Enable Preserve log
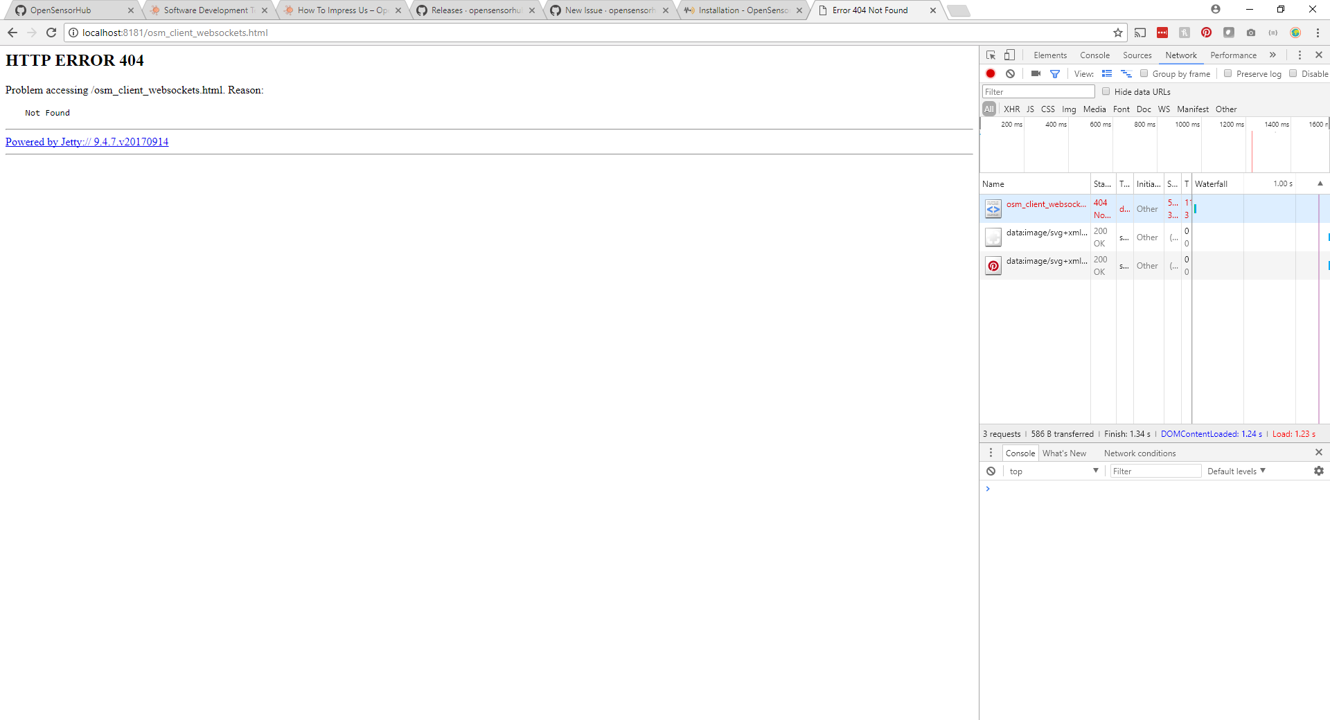The image size is (1330, 720). pos(1227,73)
